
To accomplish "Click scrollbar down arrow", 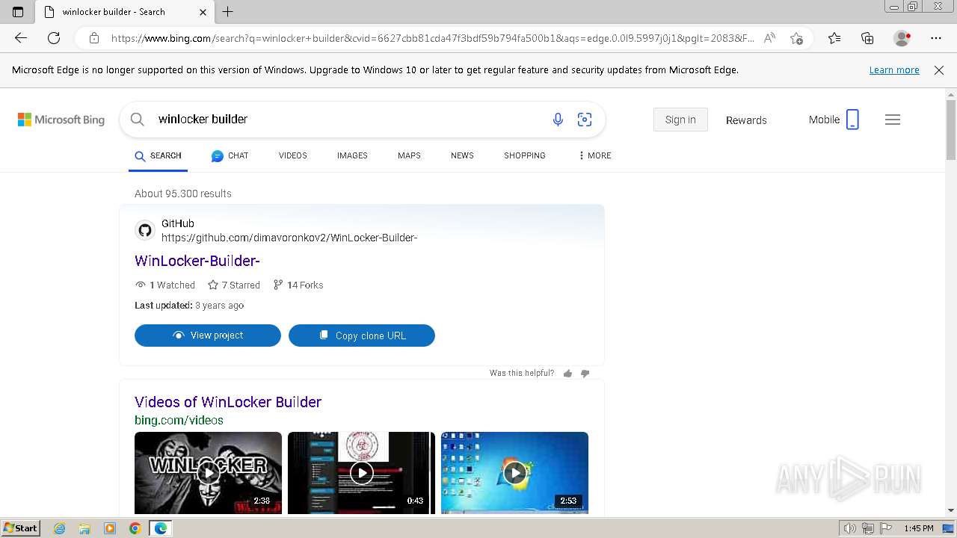I will coord(951,510).
